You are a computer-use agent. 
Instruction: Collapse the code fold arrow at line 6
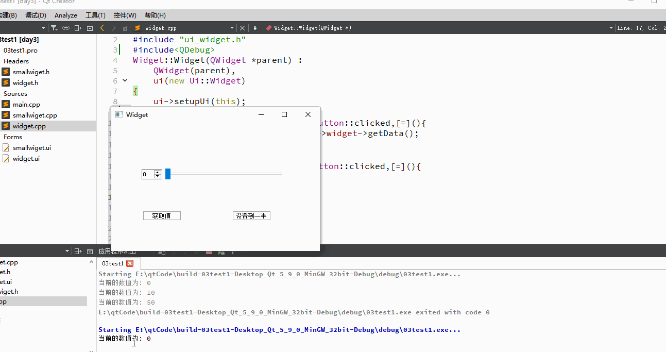(x=125, y=80)
